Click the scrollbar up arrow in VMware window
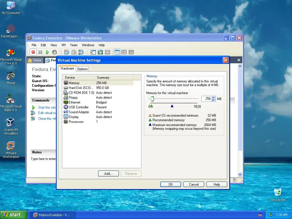Image resolution: width=292 pixels, height=219 pixels. pyautogui.click(x=240, y=66)
